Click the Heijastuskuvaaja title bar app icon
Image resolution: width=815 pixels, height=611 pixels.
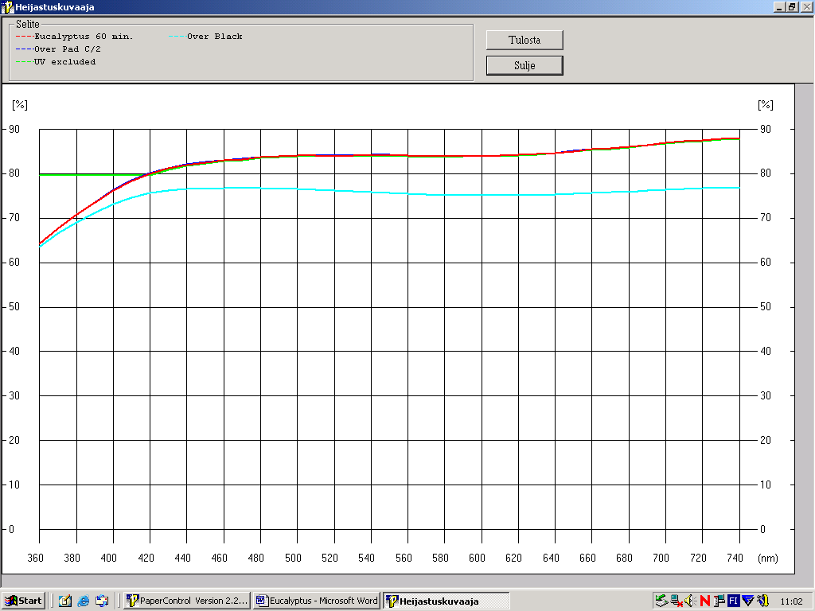pos(6,6)
